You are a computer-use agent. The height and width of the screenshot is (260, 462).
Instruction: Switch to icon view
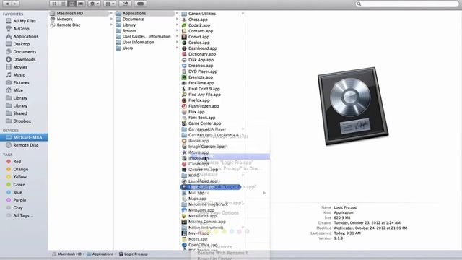coord(54,4)
